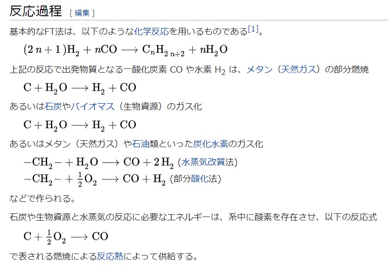
Task: Open the 化学反応 link
Action: coord(151,32)
